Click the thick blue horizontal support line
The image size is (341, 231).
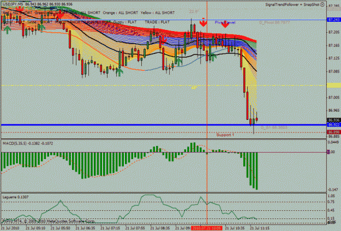click(164, 125)
